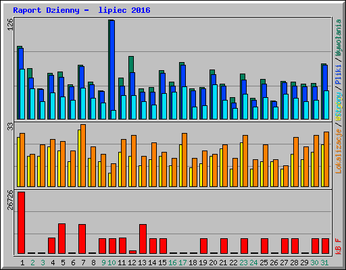Select the cyan bar for day 1
This screenshot has height=270, width=346.
(x=22, y=94)
